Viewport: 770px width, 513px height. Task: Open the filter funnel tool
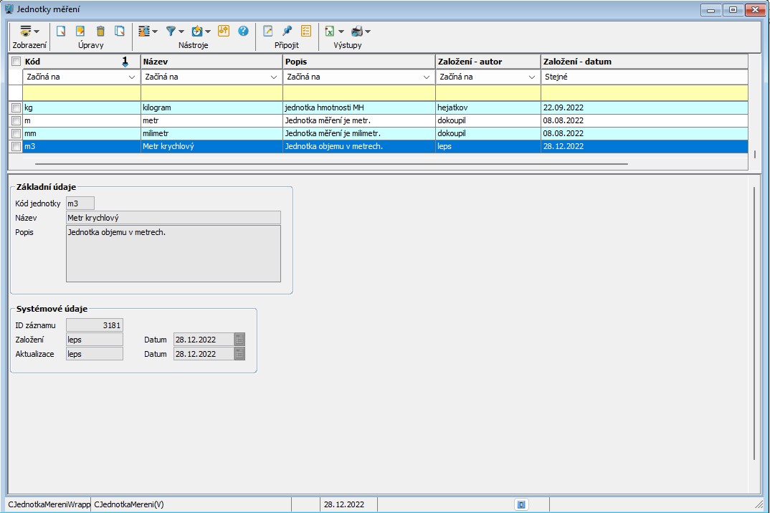click(x=171, y=31)
